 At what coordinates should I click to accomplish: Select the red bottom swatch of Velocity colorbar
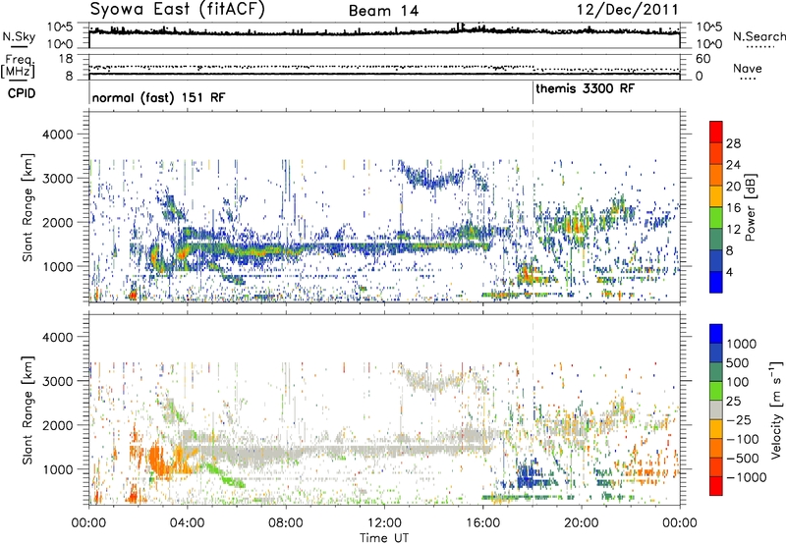click(716, 486)
